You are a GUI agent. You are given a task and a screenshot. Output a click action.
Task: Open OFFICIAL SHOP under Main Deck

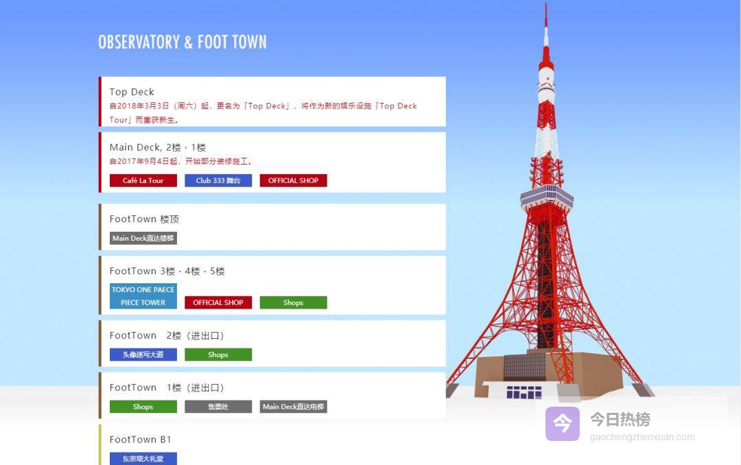(x=293, y=180)
